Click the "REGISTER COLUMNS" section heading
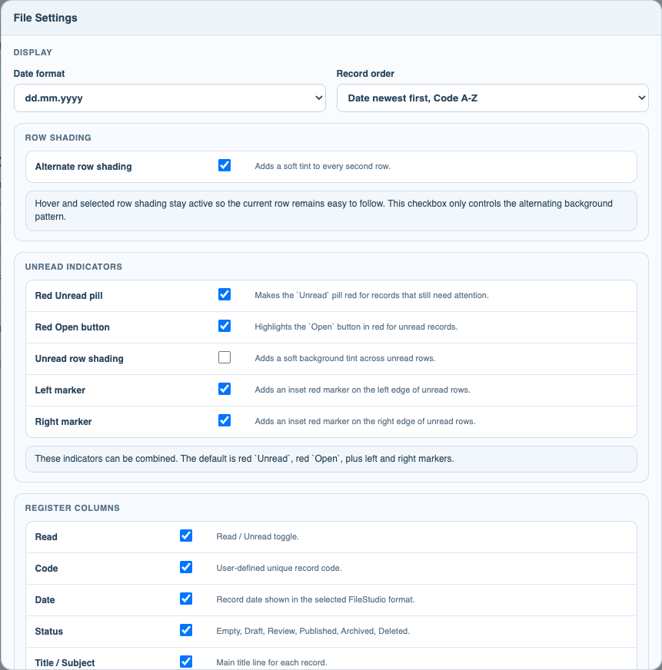The image size is (662, 670). [72, 508]
